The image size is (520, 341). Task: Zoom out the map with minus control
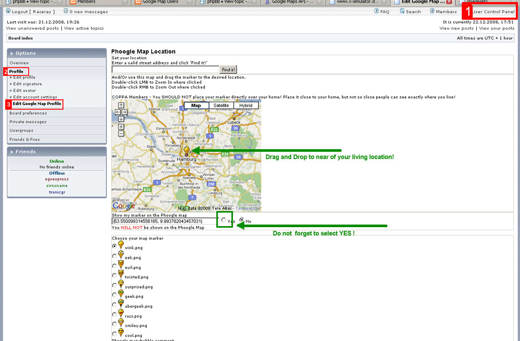pos(121,134)
